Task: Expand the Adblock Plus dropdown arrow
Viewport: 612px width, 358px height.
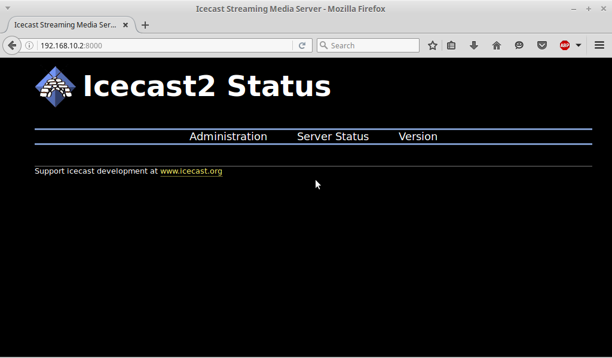Action: [x=579, y=45]
